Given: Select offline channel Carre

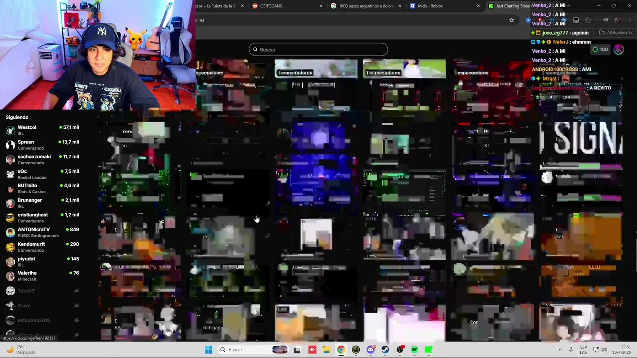Looking at the screenshot, I should click(x=42, y=305).
